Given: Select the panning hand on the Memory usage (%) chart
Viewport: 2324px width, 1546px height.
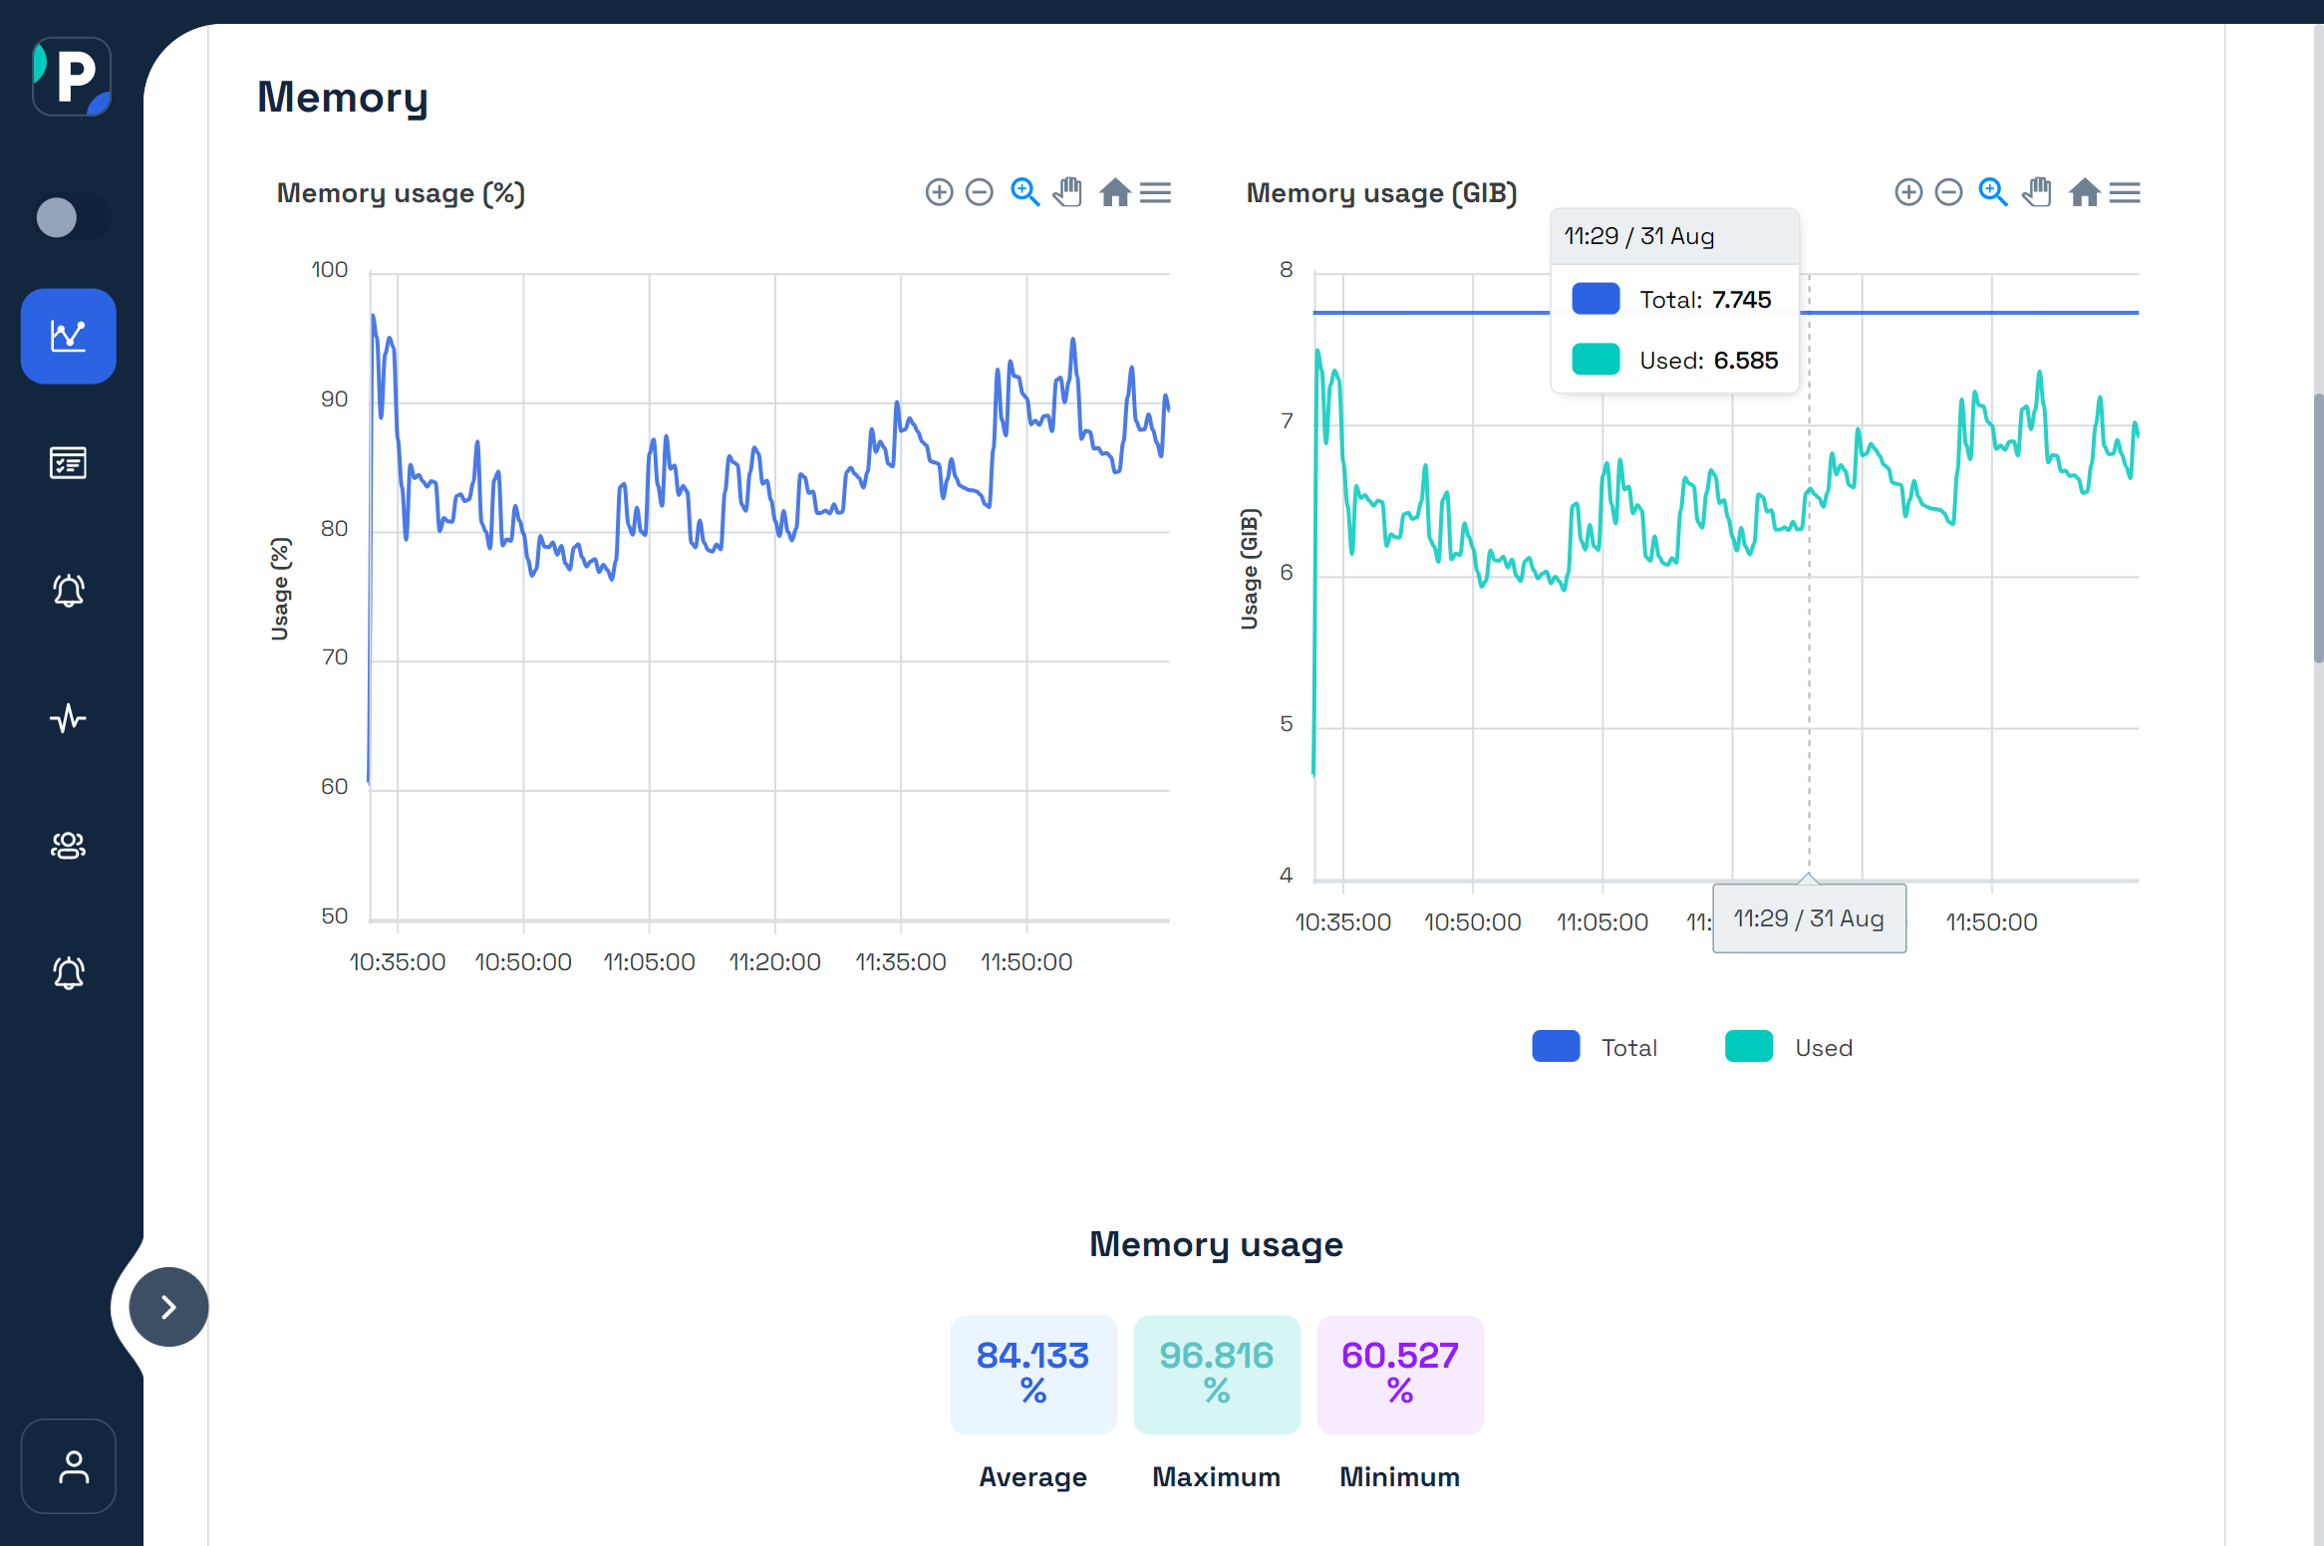Looking at the screenshot, I should coord(1067,192).
